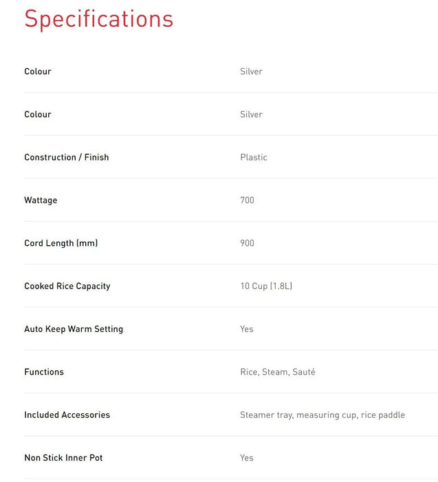The width and height of the screenshot is (438, 482).
Task: Click the Construction / Finish label
Action: pyautogui.click(x=66, y=157)
